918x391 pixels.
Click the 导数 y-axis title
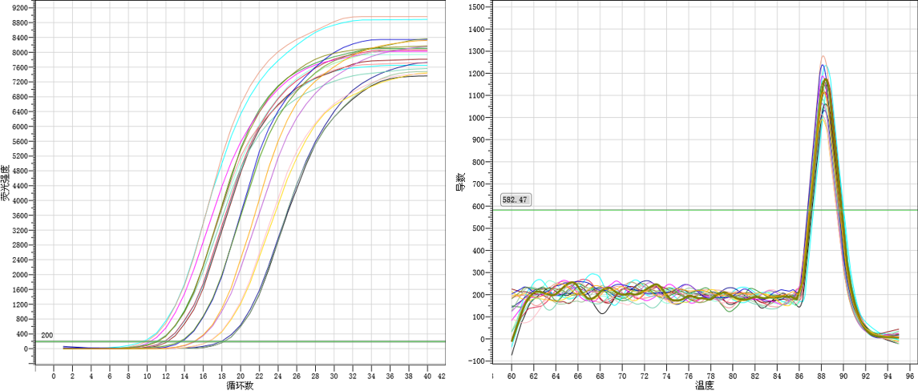[460, 183]
